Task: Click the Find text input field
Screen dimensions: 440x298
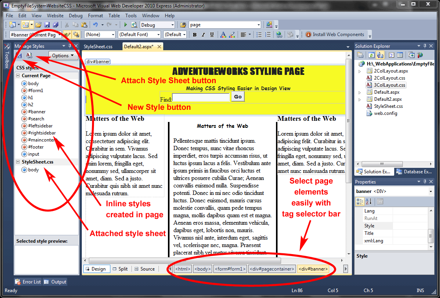Action: [201, 97]
